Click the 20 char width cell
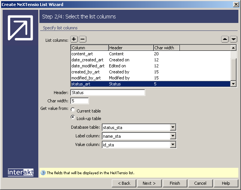 [156, 54]
